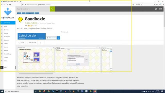The width and height of the screenshot is (165, 93).
Task: Show sidebars icon in Firefox toolbar
Action: pos(157,5)
